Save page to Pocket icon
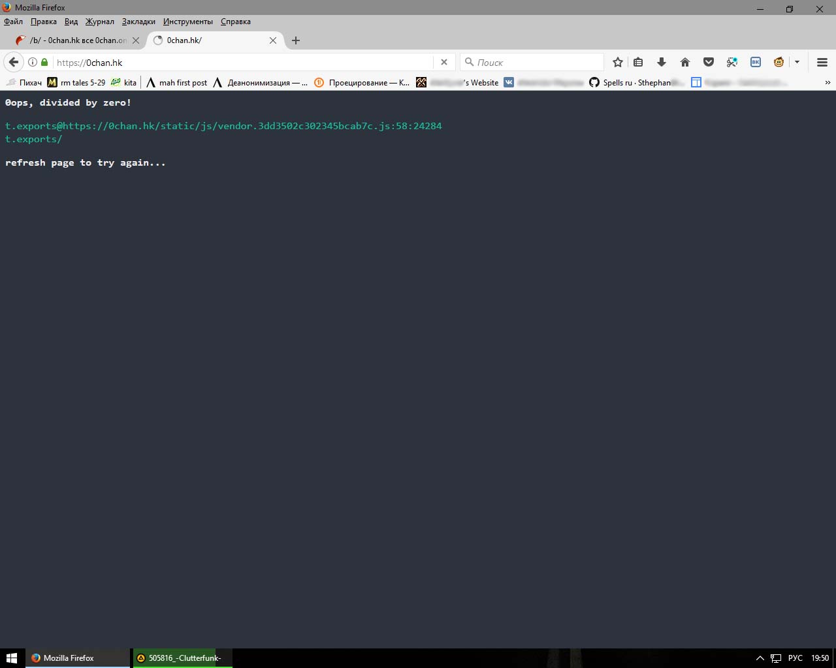The width and height of the screenshot is (836, 668). 709,63
